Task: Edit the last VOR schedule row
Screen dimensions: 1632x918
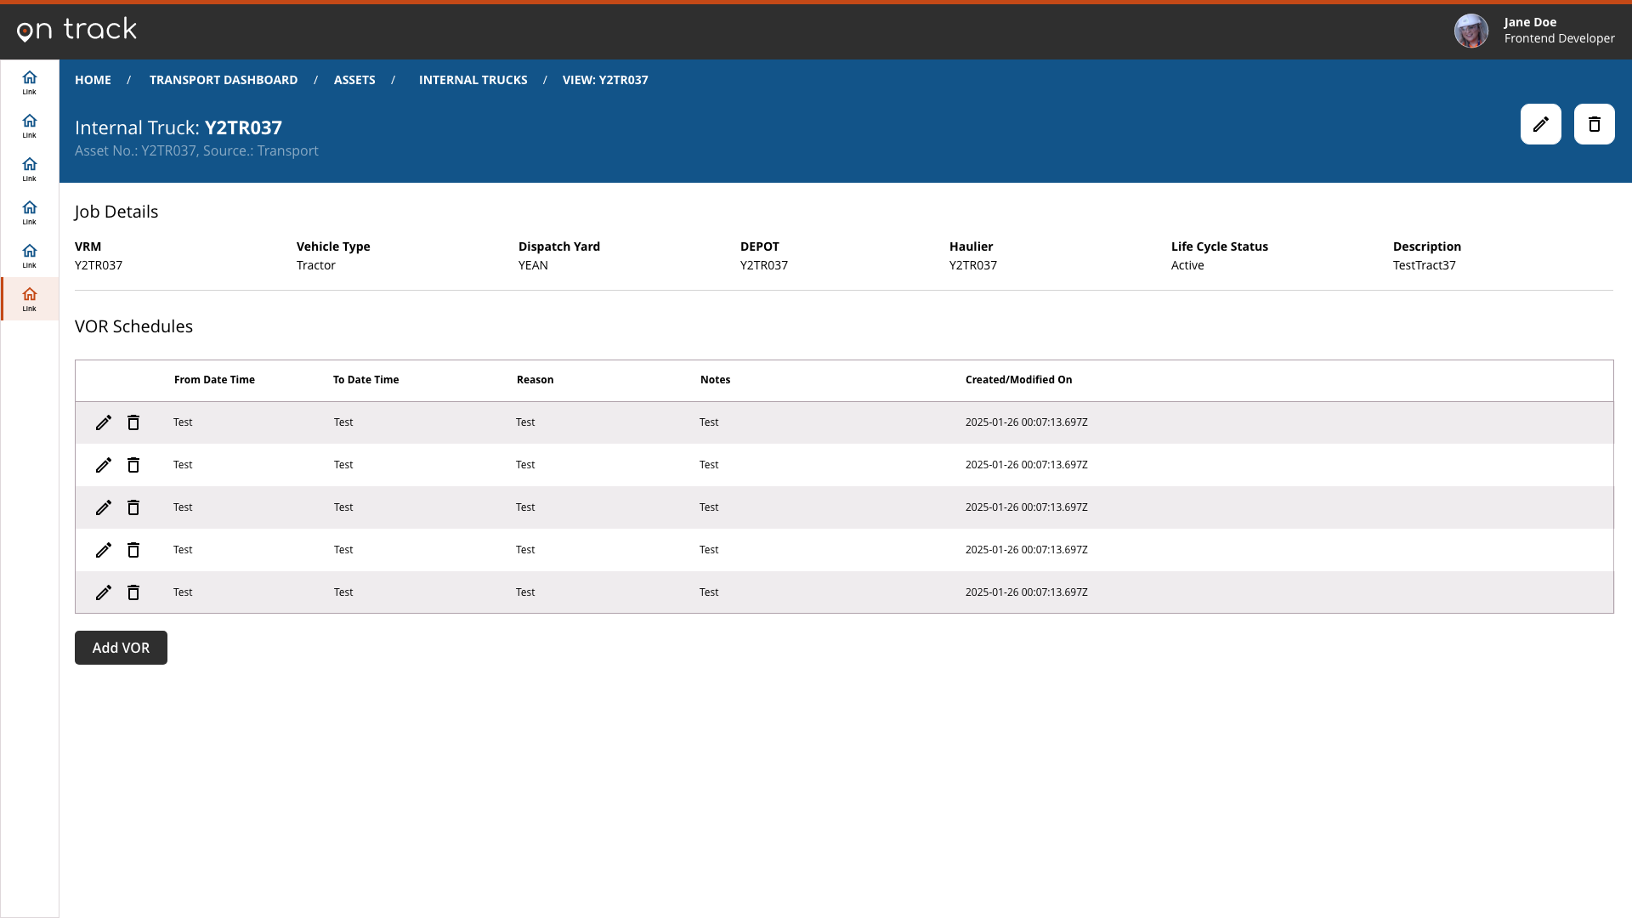Action: [104, 592]
